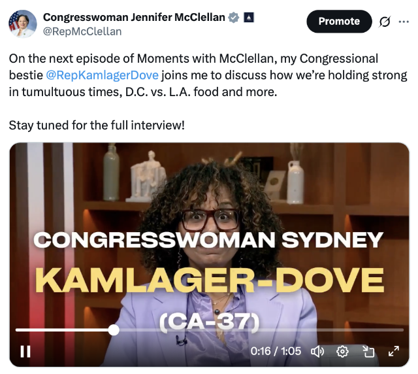Click the government affiliation badge icon
418x374 pixels.
[x=249, y=18]
